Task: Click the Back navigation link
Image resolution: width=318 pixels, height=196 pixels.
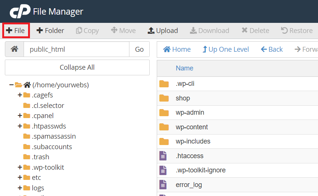Action: pyautogui.click(x=272, y=49)
